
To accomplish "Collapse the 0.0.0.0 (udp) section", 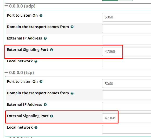I will pos(6,6).
